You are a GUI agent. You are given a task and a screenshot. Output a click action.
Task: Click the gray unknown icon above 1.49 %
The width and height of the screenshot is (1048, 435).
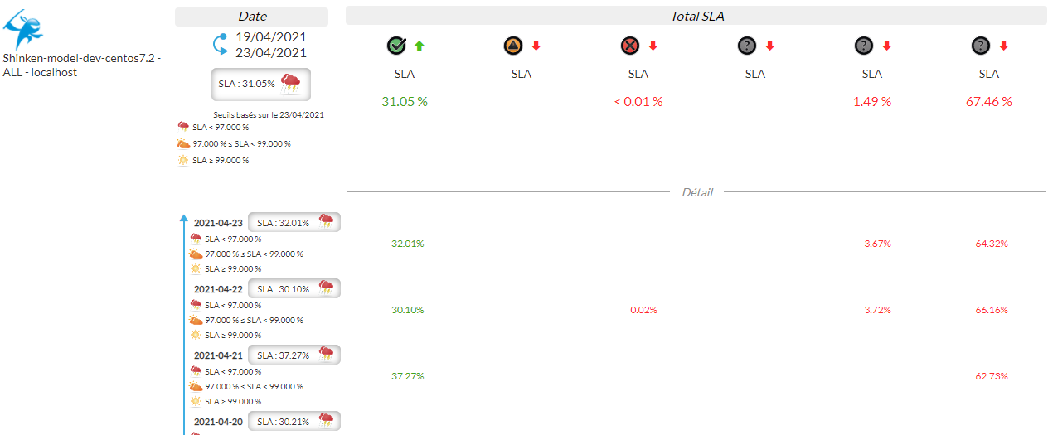click(864, 46)
